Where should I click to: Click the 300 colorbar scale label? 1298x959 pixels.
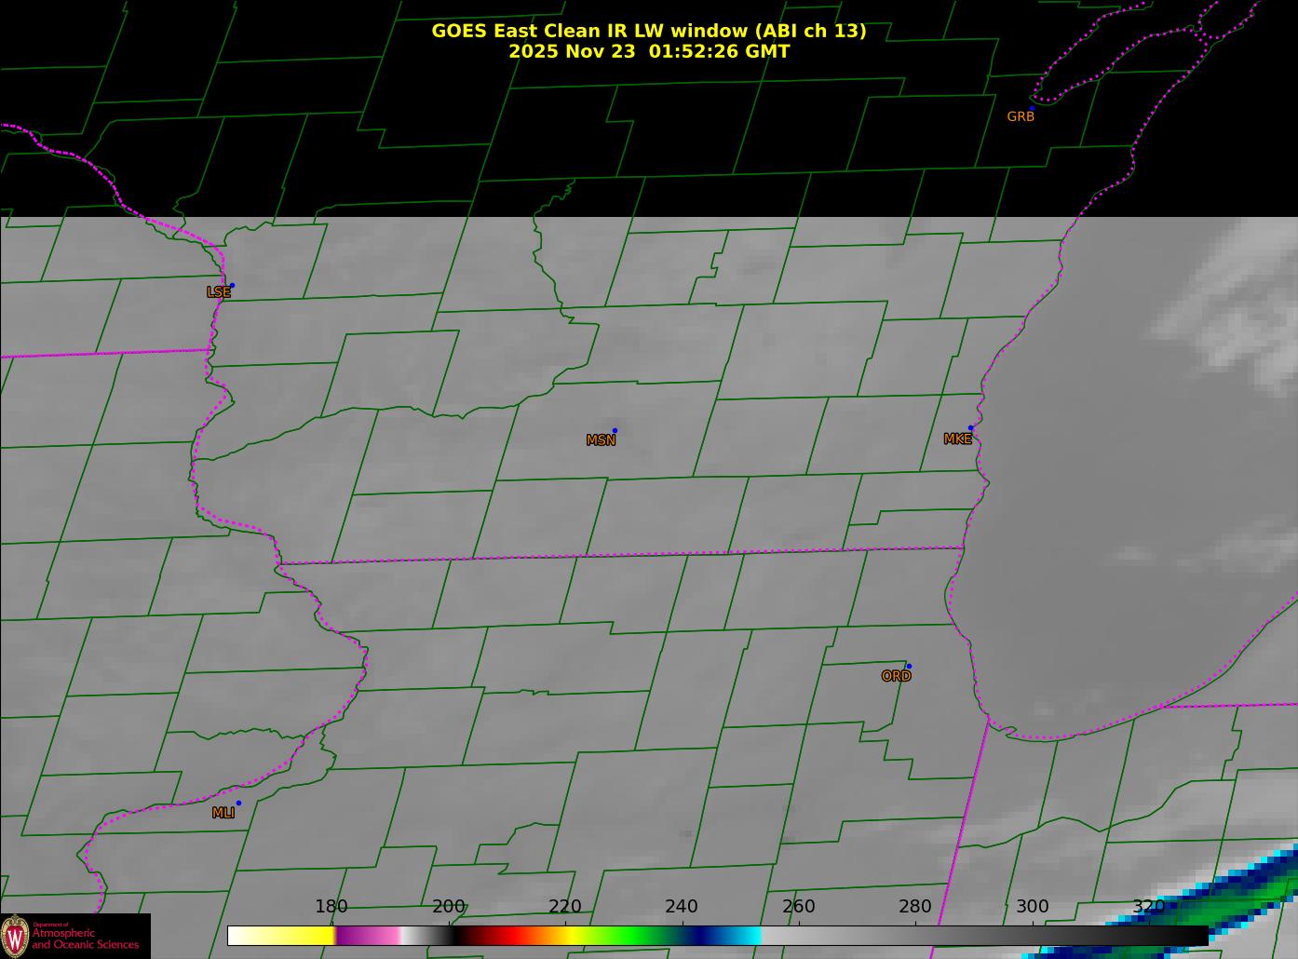click(1032, 907)
